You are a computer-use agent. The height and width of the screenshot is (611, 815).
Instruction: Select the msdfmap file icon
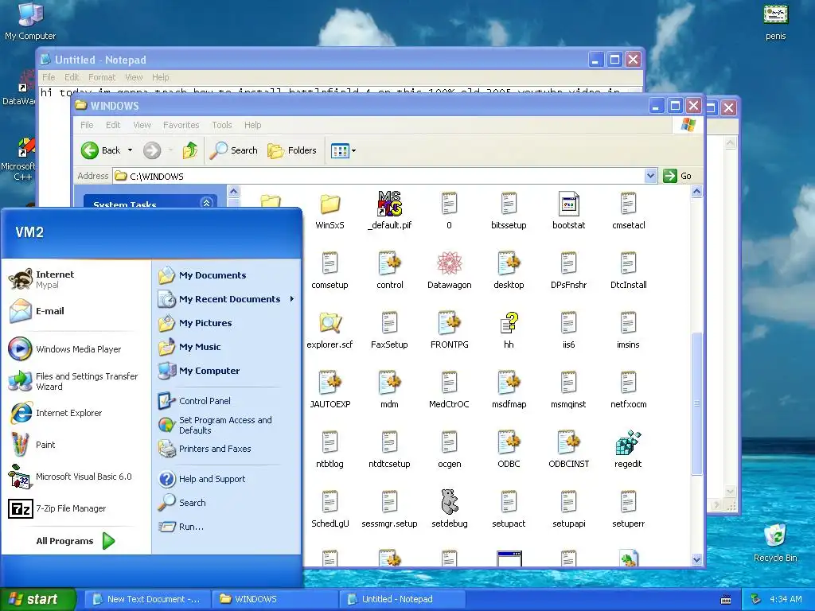[x=509, y=383]
